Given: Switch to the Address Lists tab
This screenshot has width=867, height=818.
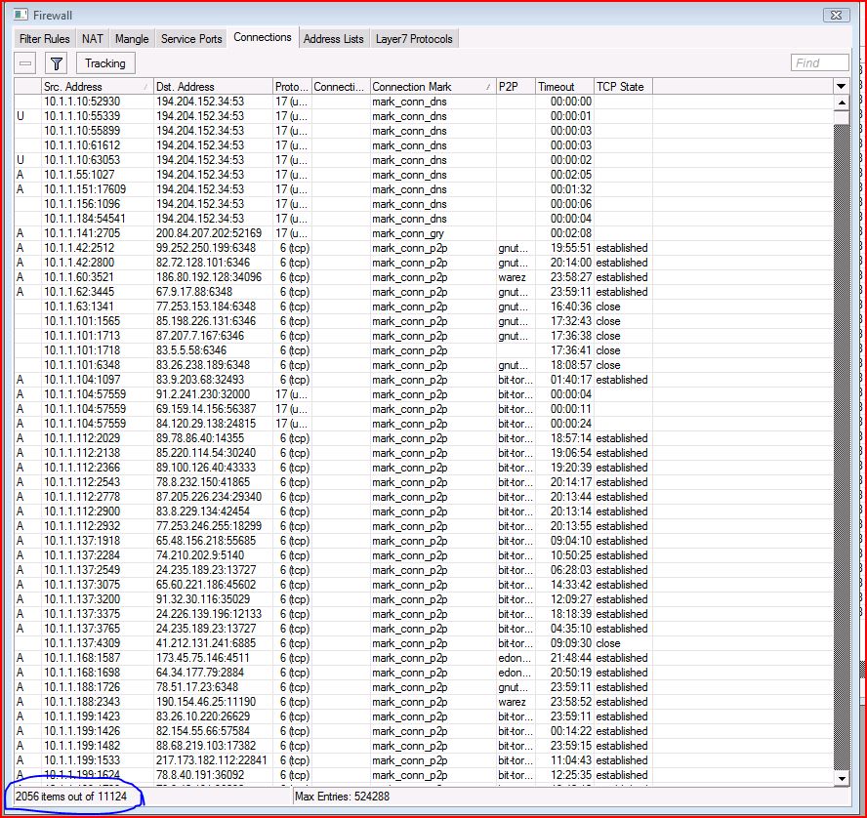Looking at the screenshot, I should 333,38.
